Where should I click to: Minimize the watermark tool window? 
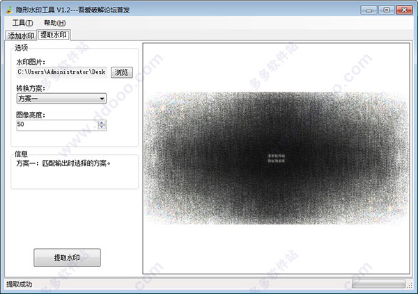tap(369, 10)
